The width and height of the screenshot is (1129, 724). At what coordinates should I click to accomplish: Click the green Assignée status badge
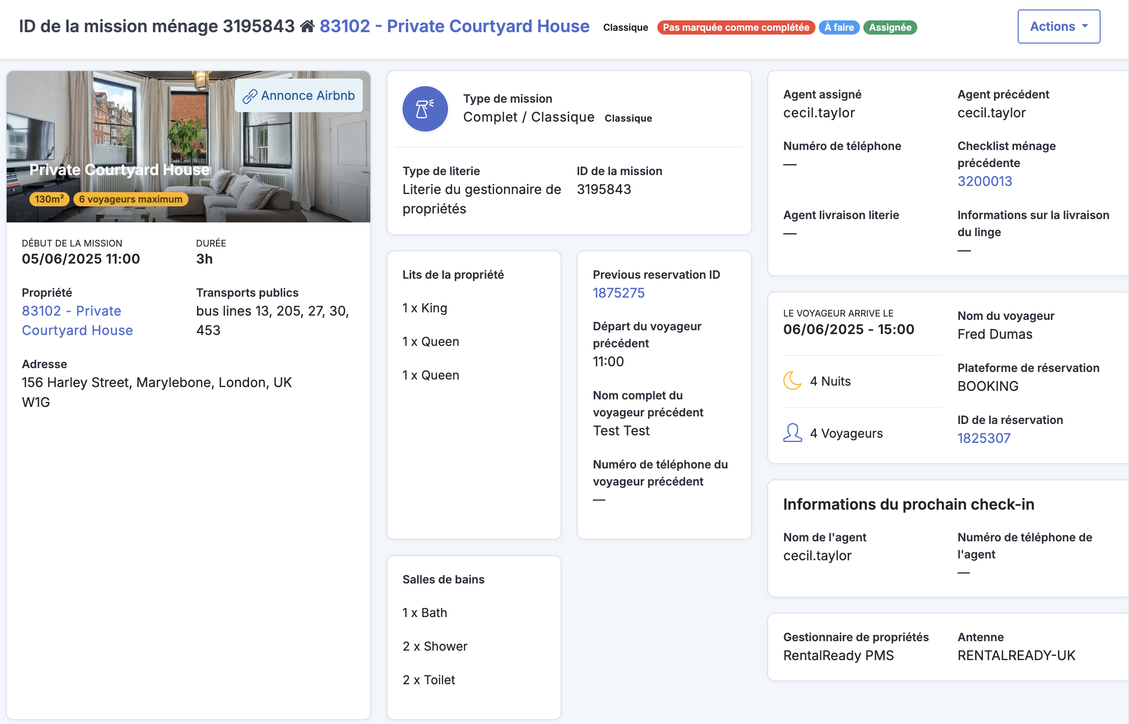(890, 27)
